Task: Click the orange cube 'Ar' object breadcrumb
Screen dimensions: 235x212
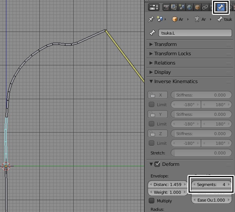Action: coord(177,19)
